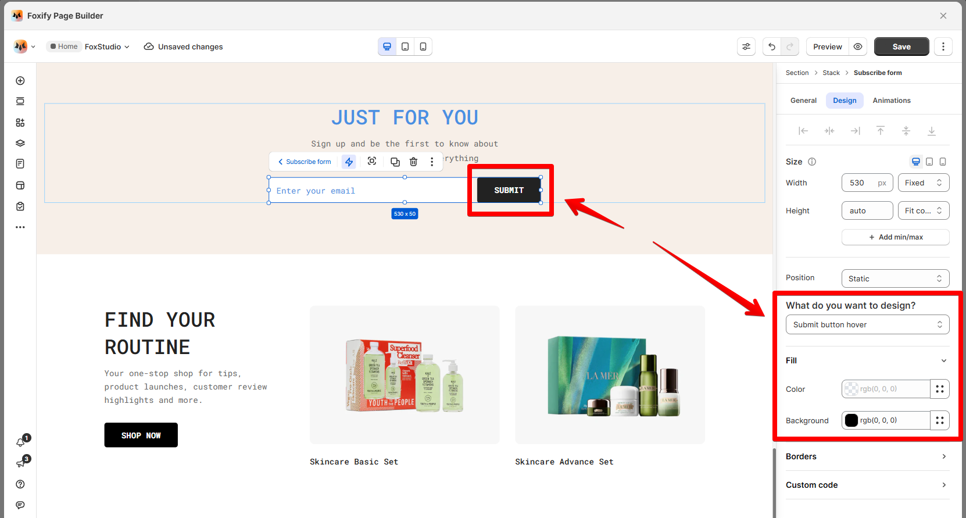
Task: Open the layers panel icon in sidebar
Action: tap(20, 143)
